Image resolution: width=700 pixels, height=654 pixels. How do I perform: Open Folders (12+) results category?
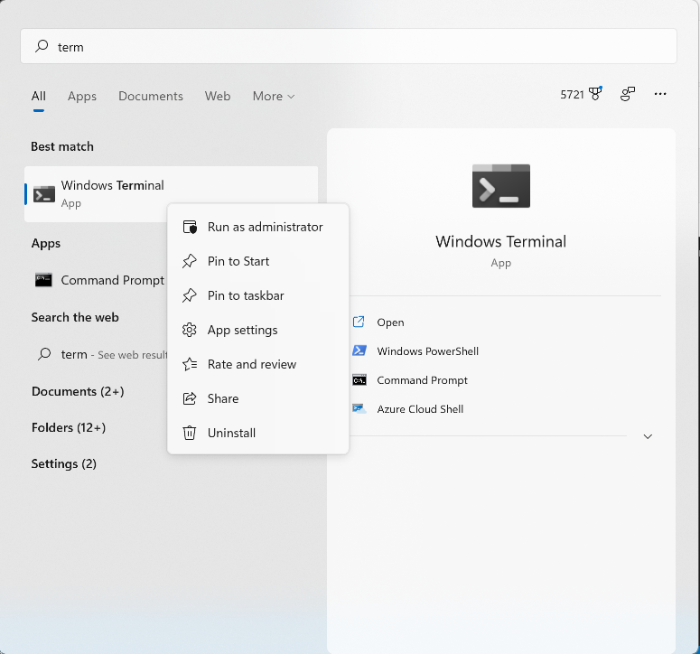69,427
